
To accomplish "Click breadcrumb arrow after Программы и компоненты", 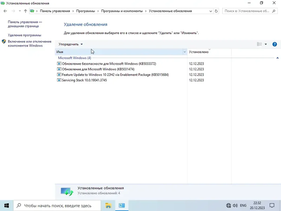I will (146, 11).
